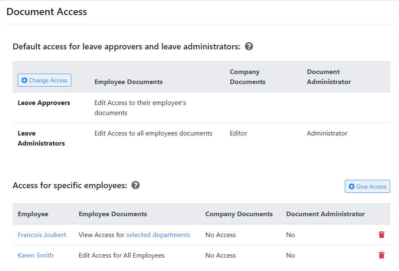Select the Employee column header

[33, 214]
